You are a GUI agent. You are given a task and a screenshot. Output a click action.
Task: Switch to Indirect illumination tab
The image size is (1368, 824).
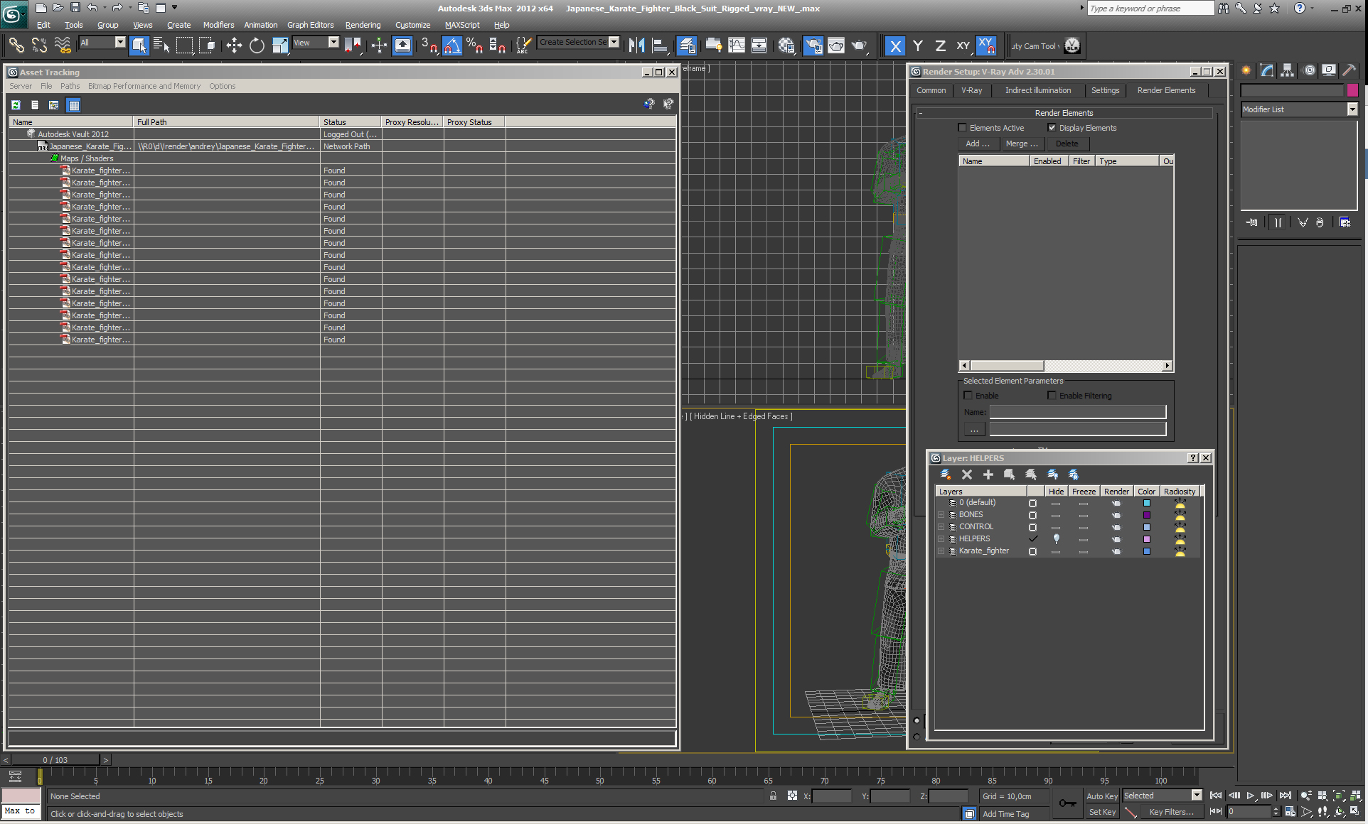pyautogui.click(x=1038, y=90)
